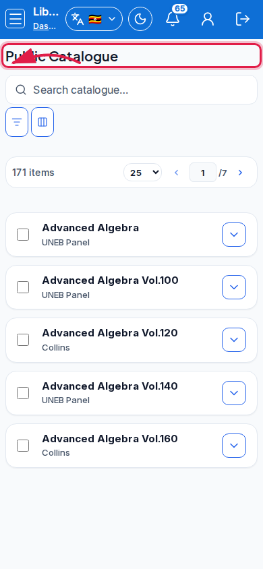Check the Advanced Algebra checkbox
Viewport: 263px width, 569px height.
[x=23, y=235]
